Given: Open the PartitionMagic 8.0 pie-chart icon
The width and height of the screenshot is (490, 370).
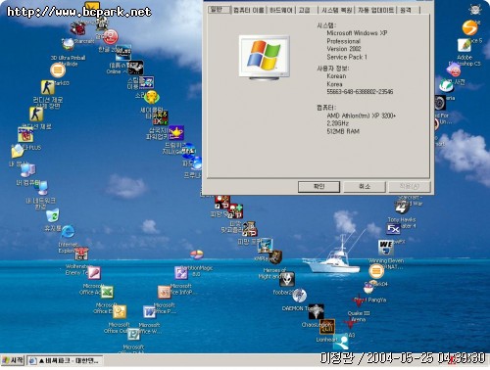Looking at the screenshot, I should point(197,254).
